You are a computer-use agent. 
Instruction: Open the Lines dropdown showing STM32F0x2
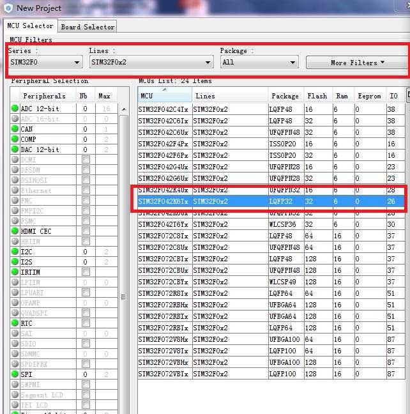pos(151,63)
